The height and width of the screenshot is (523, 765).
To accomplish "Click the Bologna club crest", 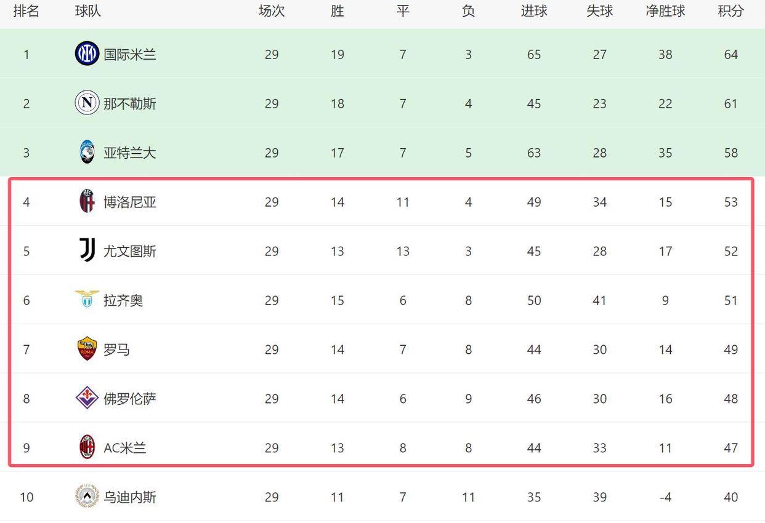I will (87, 201).
